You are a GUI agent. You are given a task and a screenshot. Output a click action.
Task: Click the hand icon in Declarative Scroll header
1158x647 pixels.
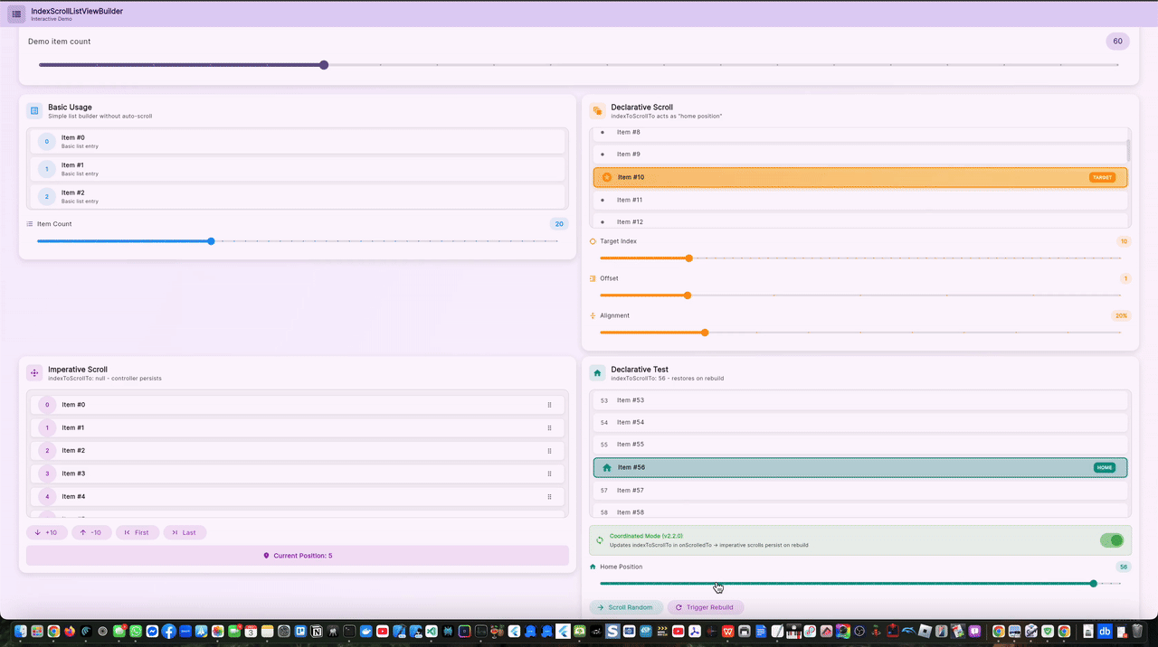(596, 110)
